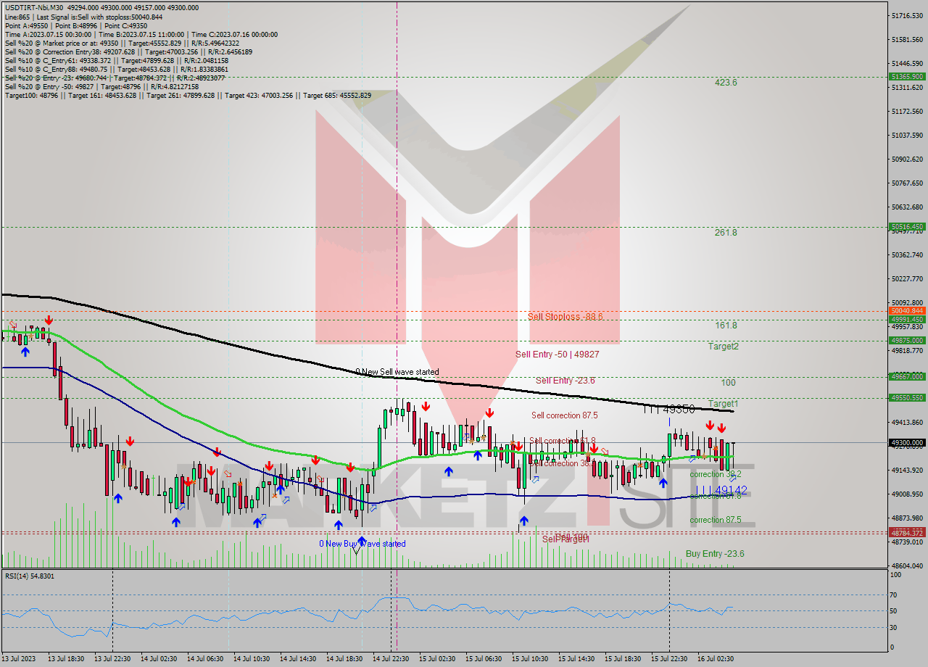This screenshot has height=667, width=928.
Task: Click the green 49875.000 price tag
Action: pyautogui.click(x=907, y=340)
